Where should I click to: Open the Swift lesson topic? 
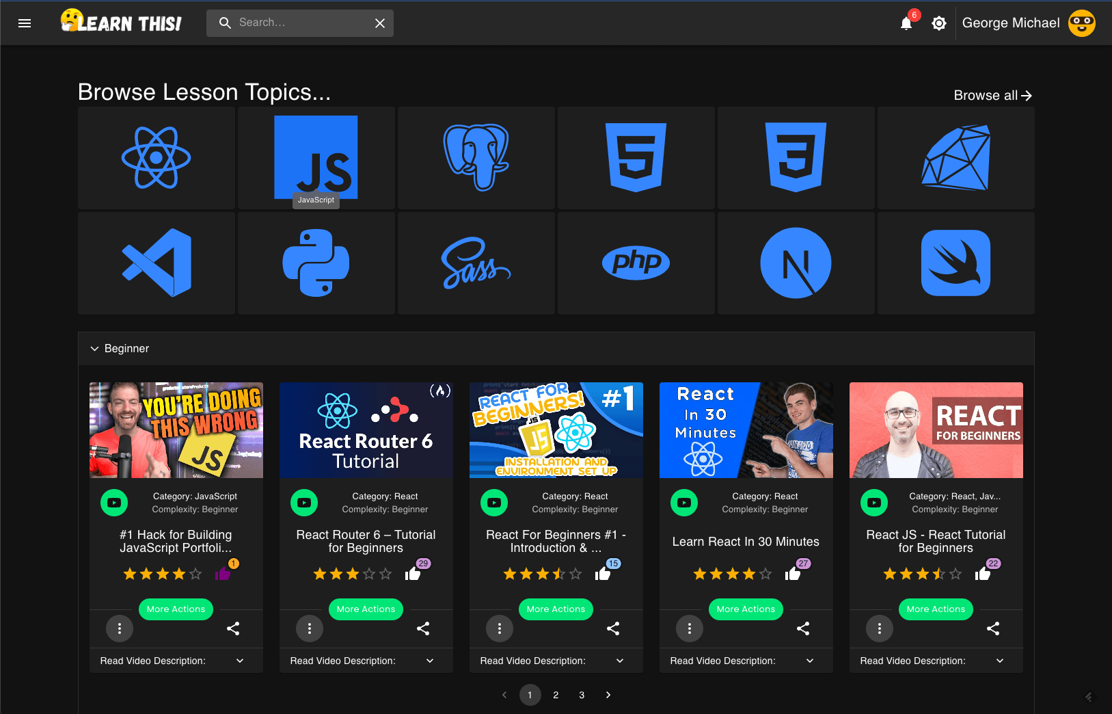(956, 263)
